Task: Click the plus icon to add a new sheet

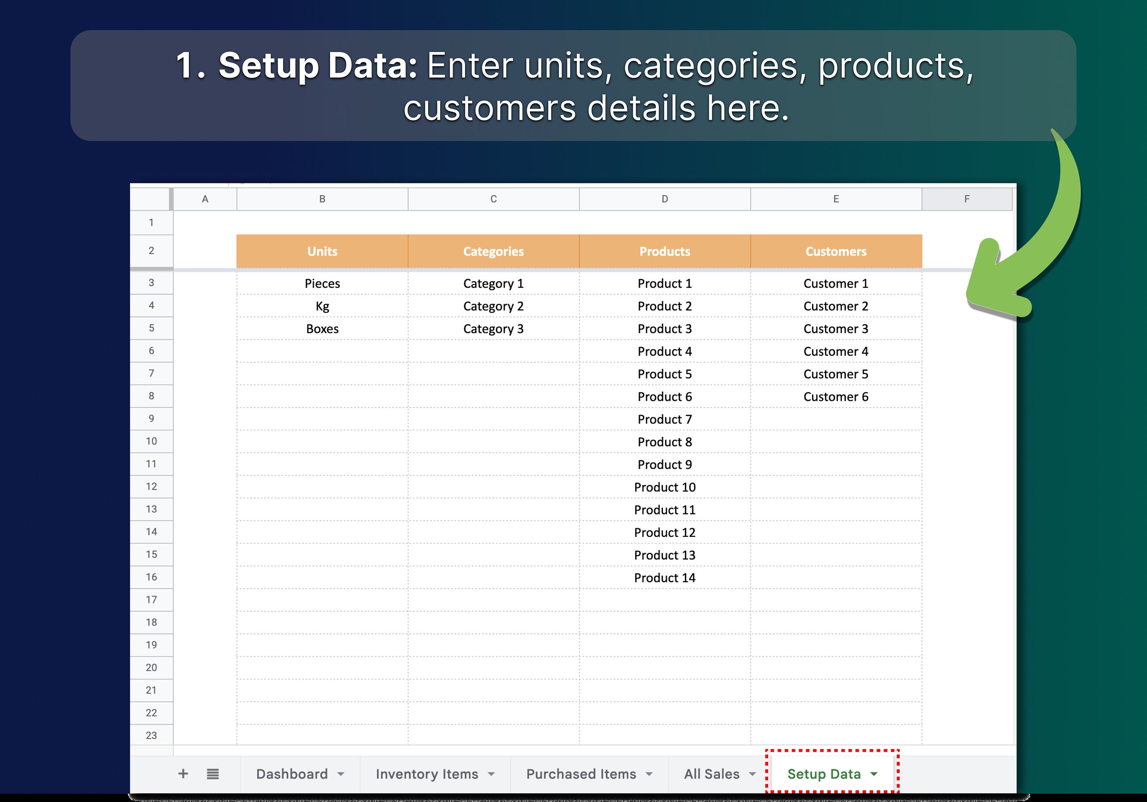Action: [x=184, y=774]
